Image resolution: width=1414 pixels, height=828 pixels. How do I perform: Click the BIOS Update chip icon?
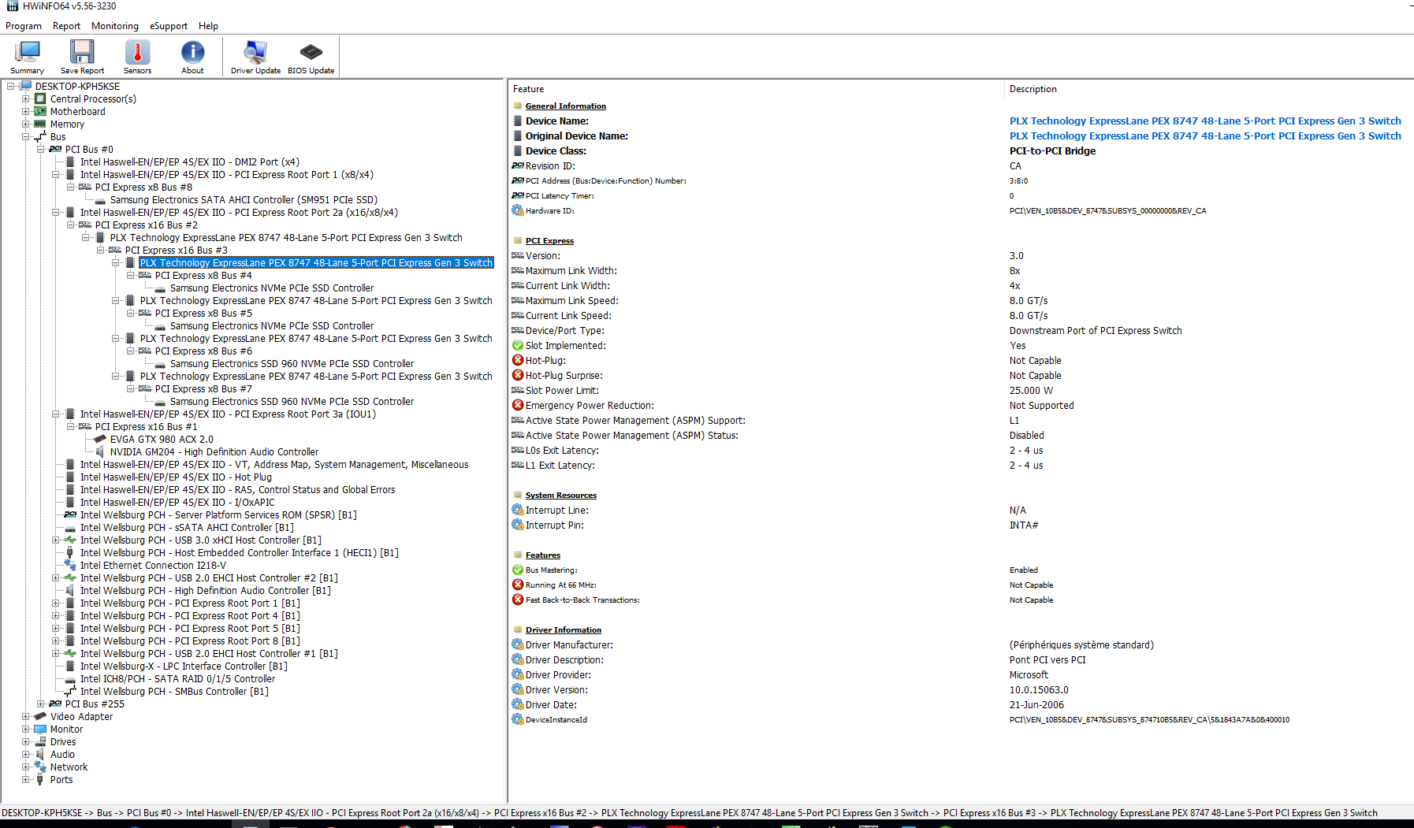[x=311, y=56]
